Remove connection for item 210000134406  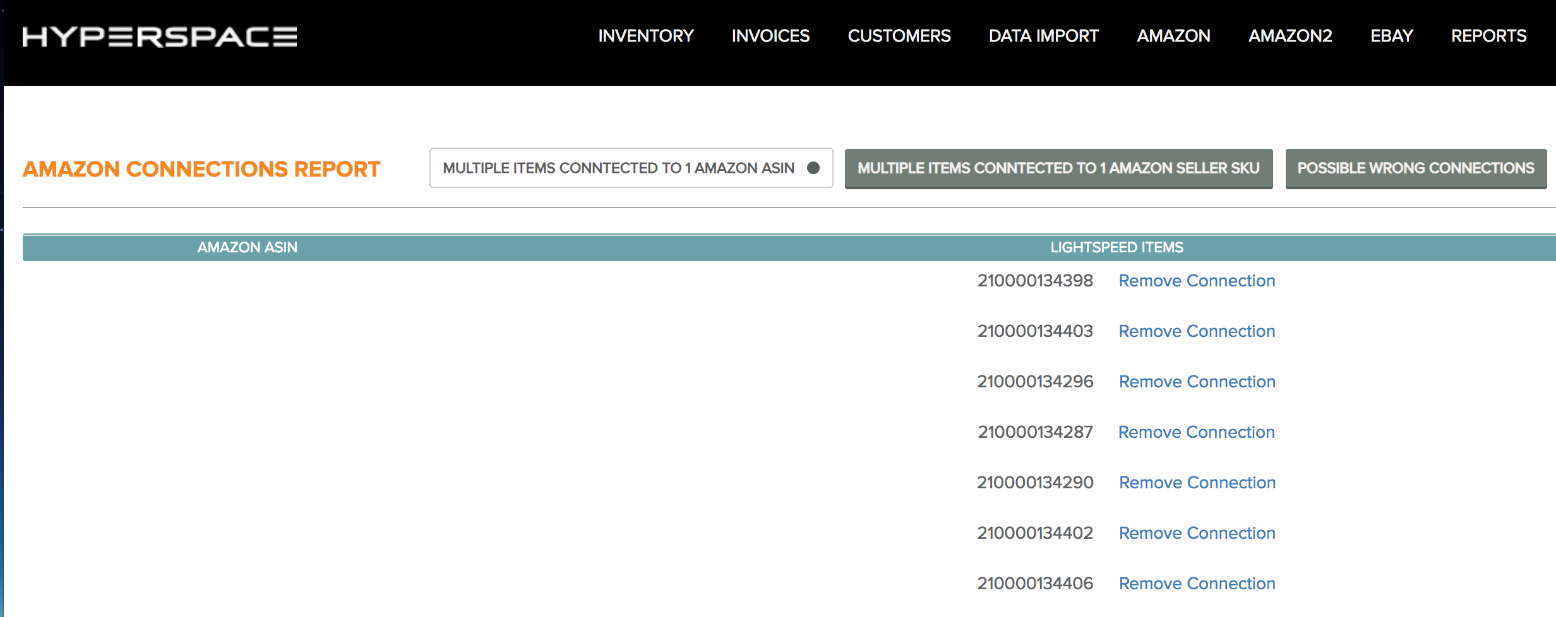1197,584
